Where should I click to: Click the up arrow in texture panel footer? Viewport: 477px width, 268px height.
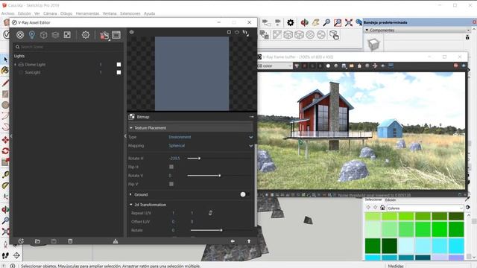tap(249, 241)
